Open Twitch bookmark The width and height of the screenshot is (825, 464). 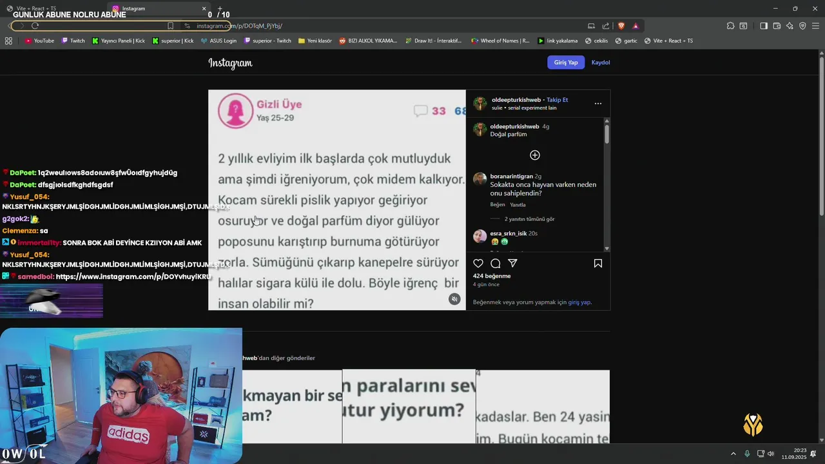[x=73, y=41]
